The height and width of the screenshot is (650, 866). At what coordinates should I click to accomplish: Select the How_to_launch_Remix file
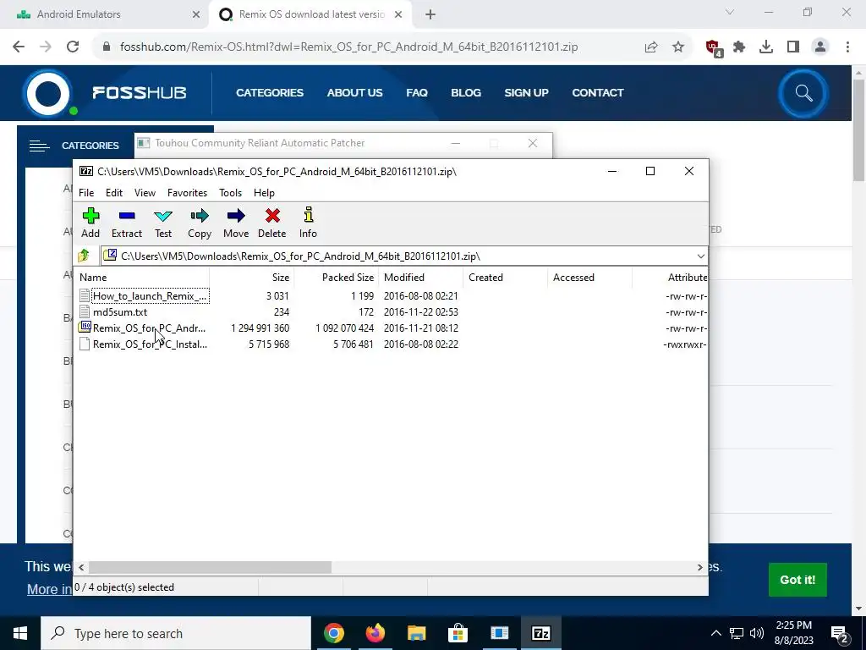coord(150,295)
